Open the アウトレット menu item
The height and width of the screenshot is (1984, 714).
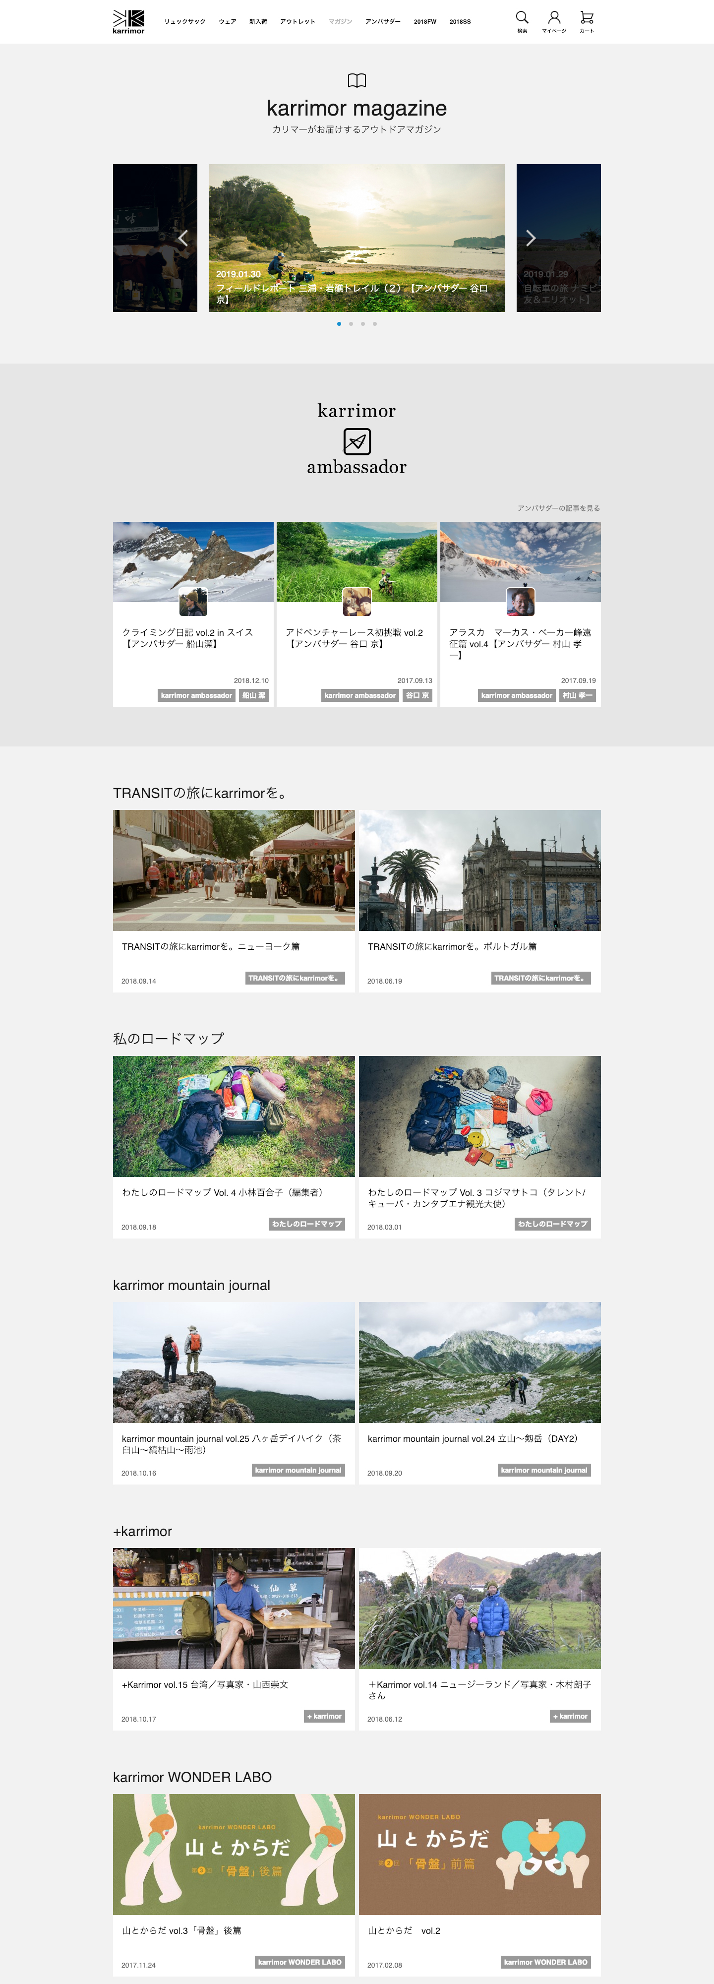pos(297,21)
